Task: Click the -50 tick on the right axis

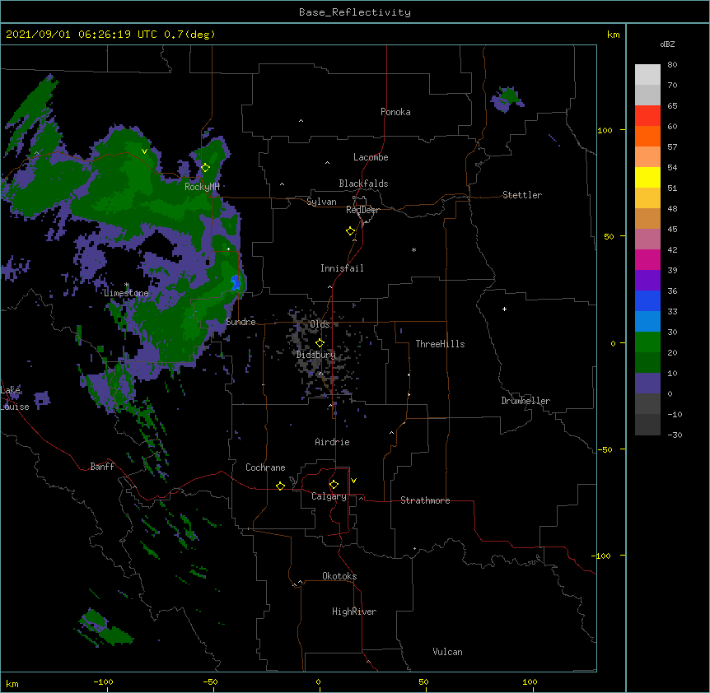Action: 605,449
